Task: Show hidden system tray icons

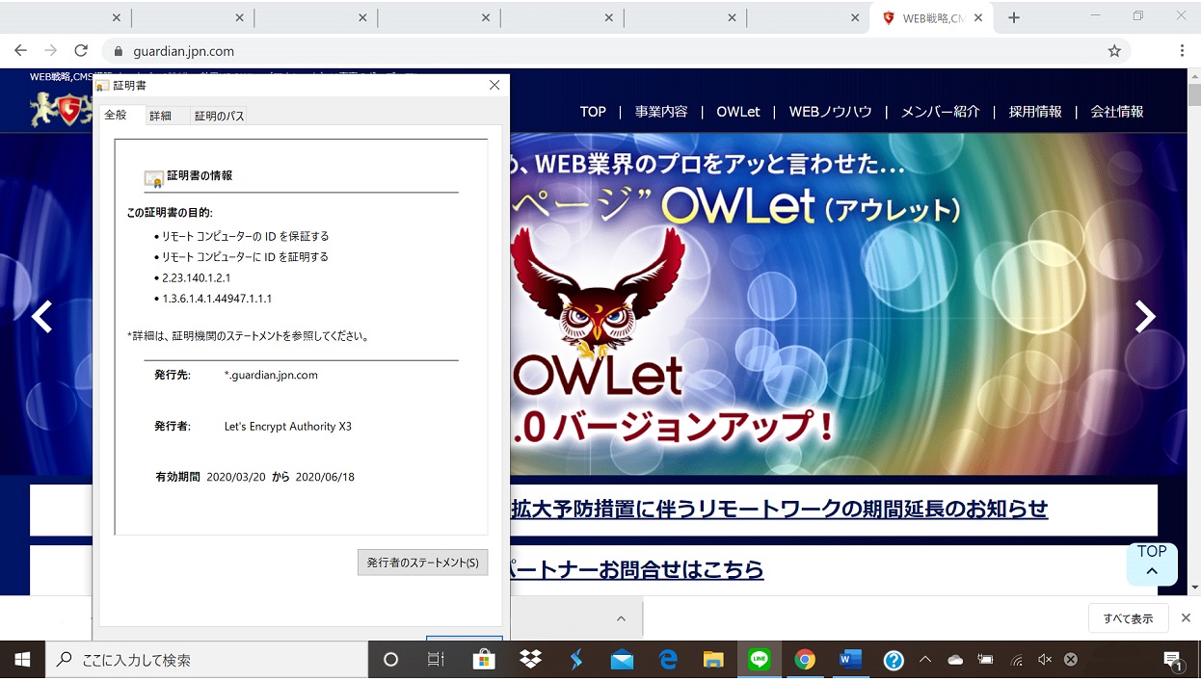Action: click(925, 660)
